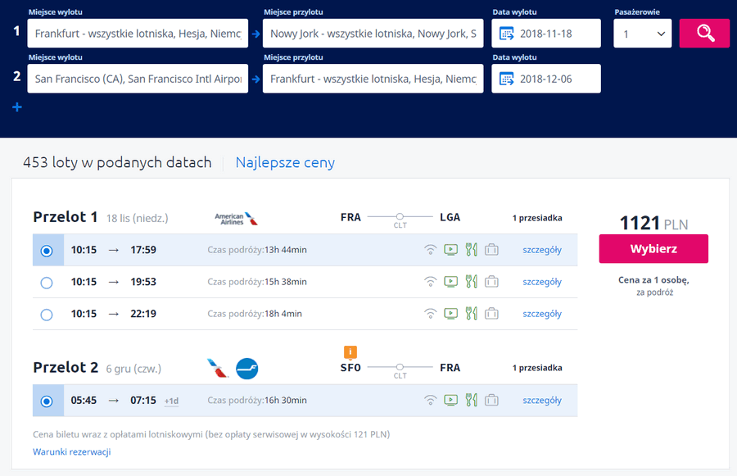The width and height of the screenshot is (737, 476).
Task: Open the Pasażerowie passengers dropdown
Action: [x=643, y=34]
